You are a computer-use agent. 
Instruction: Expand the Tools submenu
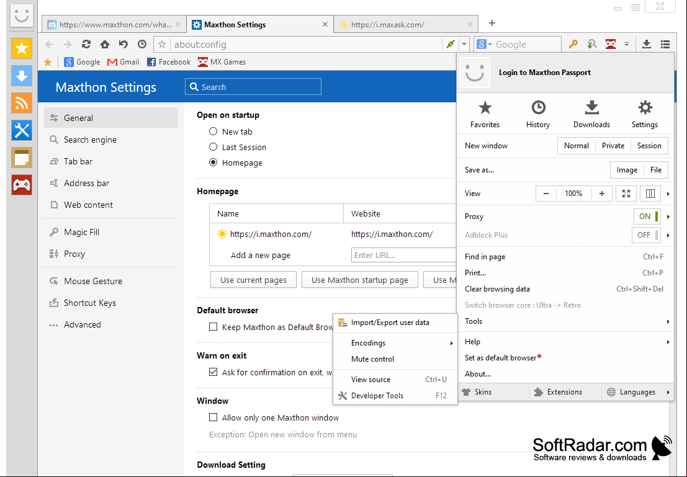(565, 321)
